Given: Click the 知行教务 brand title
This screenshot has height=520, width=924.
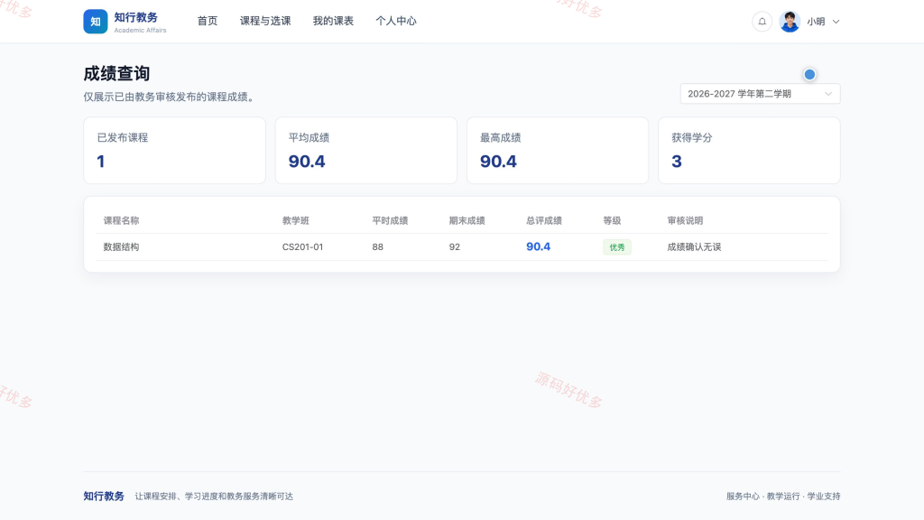Looking at the screenshot, I should pos(135,18).
